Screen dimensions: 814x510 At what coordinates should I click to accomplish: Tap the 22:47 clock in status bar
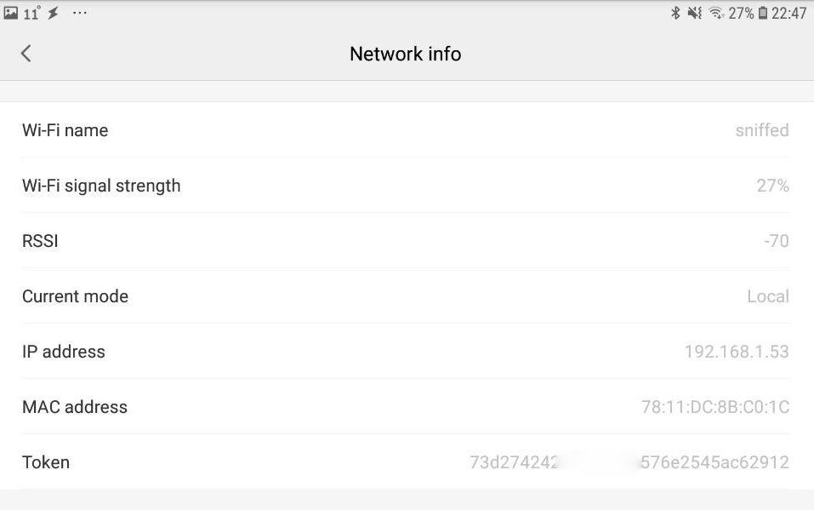(788, 13)
